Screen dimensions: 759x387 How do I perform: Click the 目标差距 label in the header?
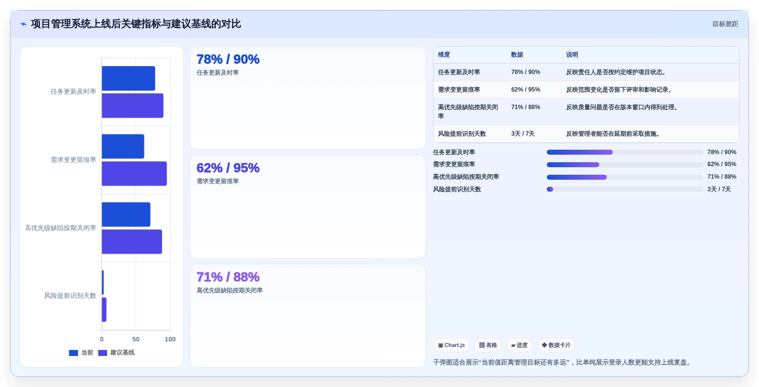[x=725, y=24]
